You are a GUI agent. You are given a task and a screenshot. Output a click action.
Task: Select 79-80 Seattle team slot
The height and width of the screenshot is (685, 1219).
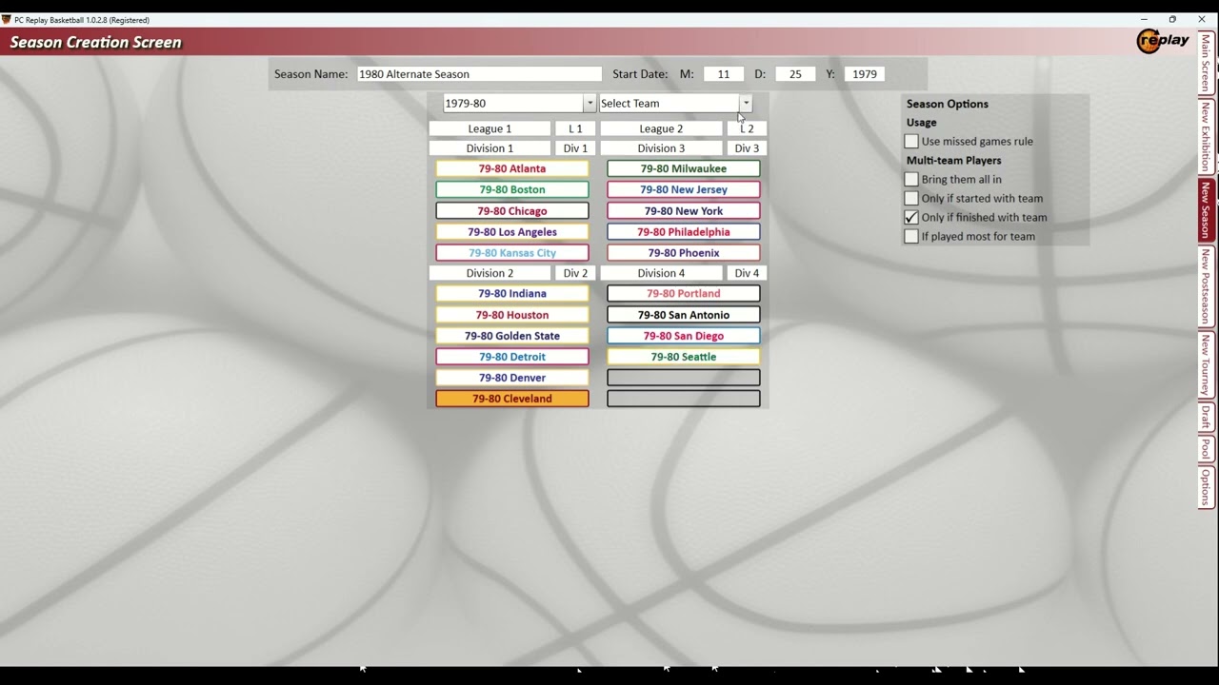[x=684, y=356]
